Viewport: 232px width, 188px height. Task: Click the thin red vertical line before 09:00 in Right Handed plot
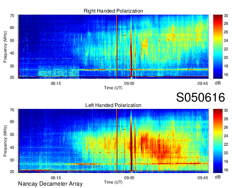pos(117,47)
